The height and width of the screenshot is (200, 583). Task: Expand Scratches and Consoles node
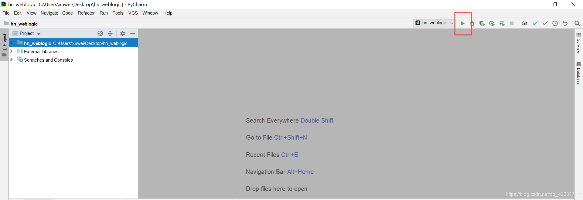point(12,59)
